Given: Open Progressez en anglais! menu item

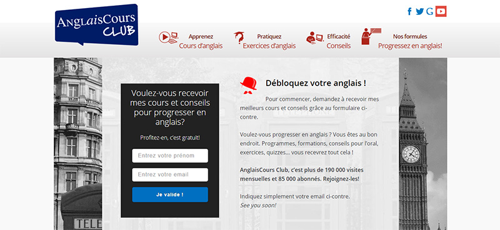Looking at the screenshot, I should (410, 46).
